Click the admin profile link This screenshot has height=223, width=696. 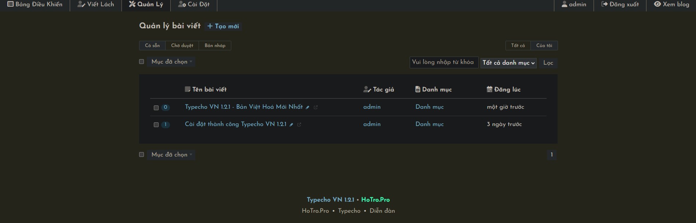tap(574, 4)
